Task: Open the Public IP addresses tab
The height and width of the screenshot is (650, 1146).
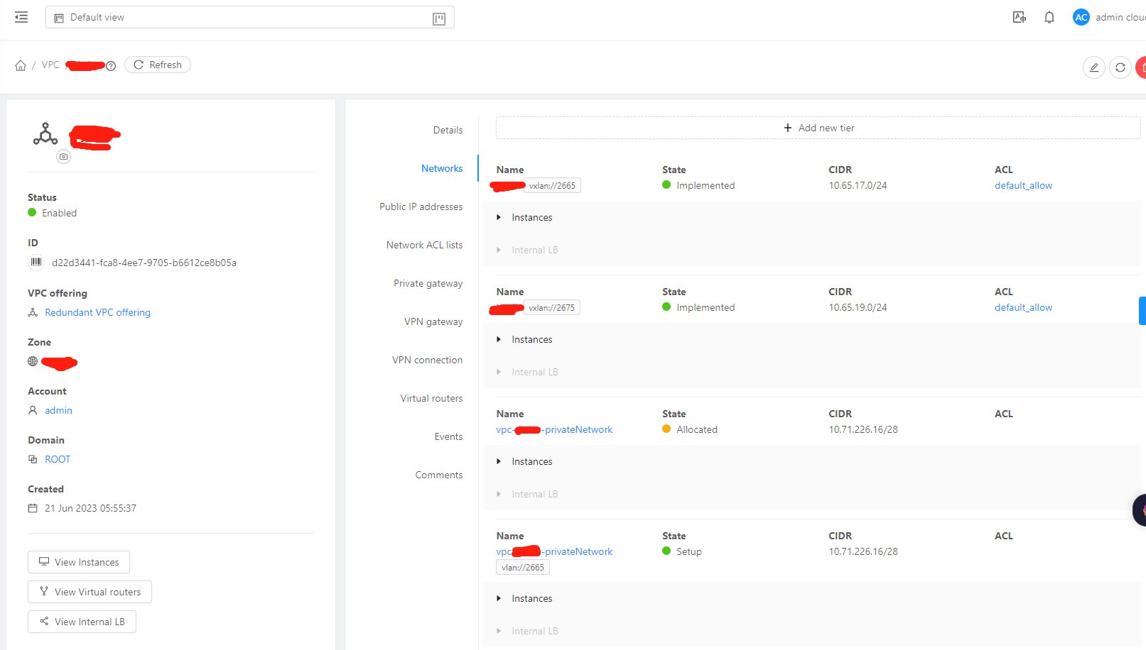Action: 421,206
